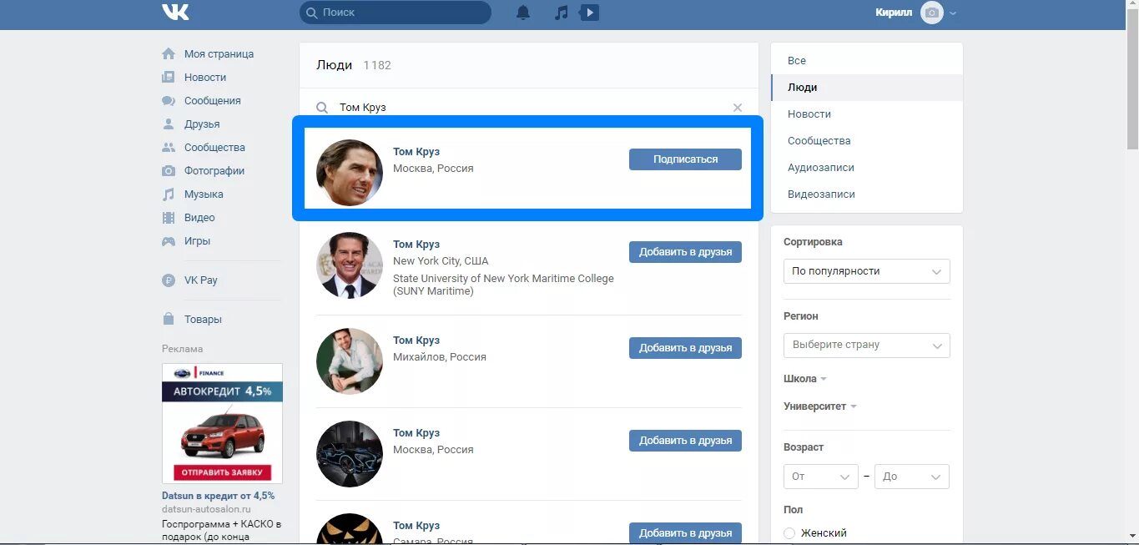
Task: Click the Том Круз people search field
Action: point(529,108)
